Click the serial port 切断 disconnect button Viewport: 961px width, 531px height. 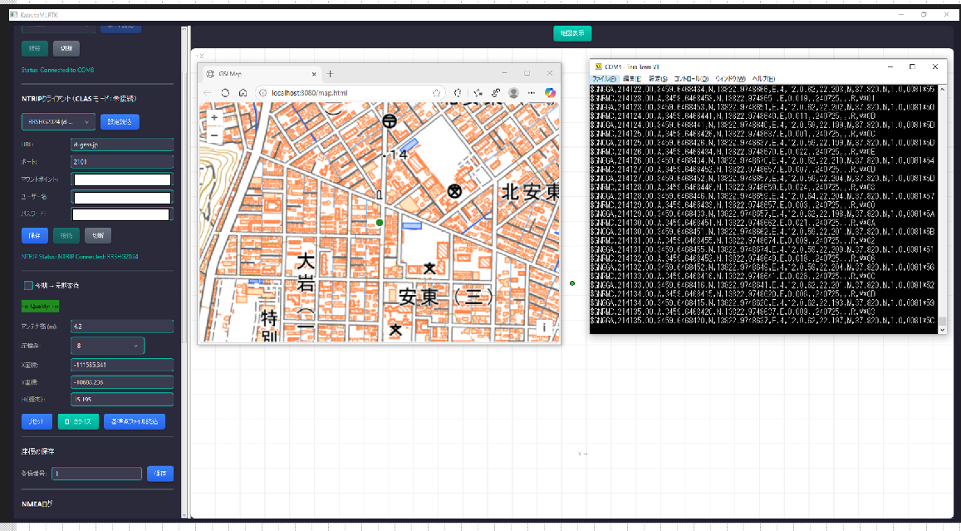coord(66,48)
